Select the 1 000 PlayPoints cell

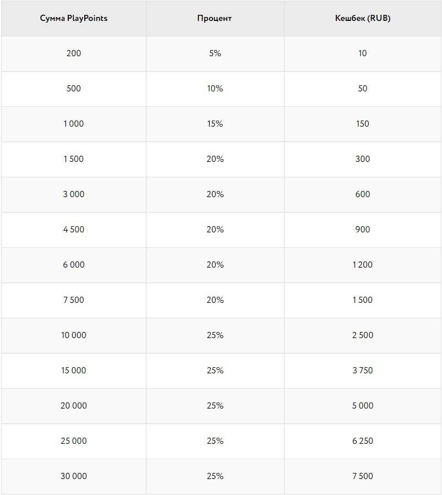point(74,124)
